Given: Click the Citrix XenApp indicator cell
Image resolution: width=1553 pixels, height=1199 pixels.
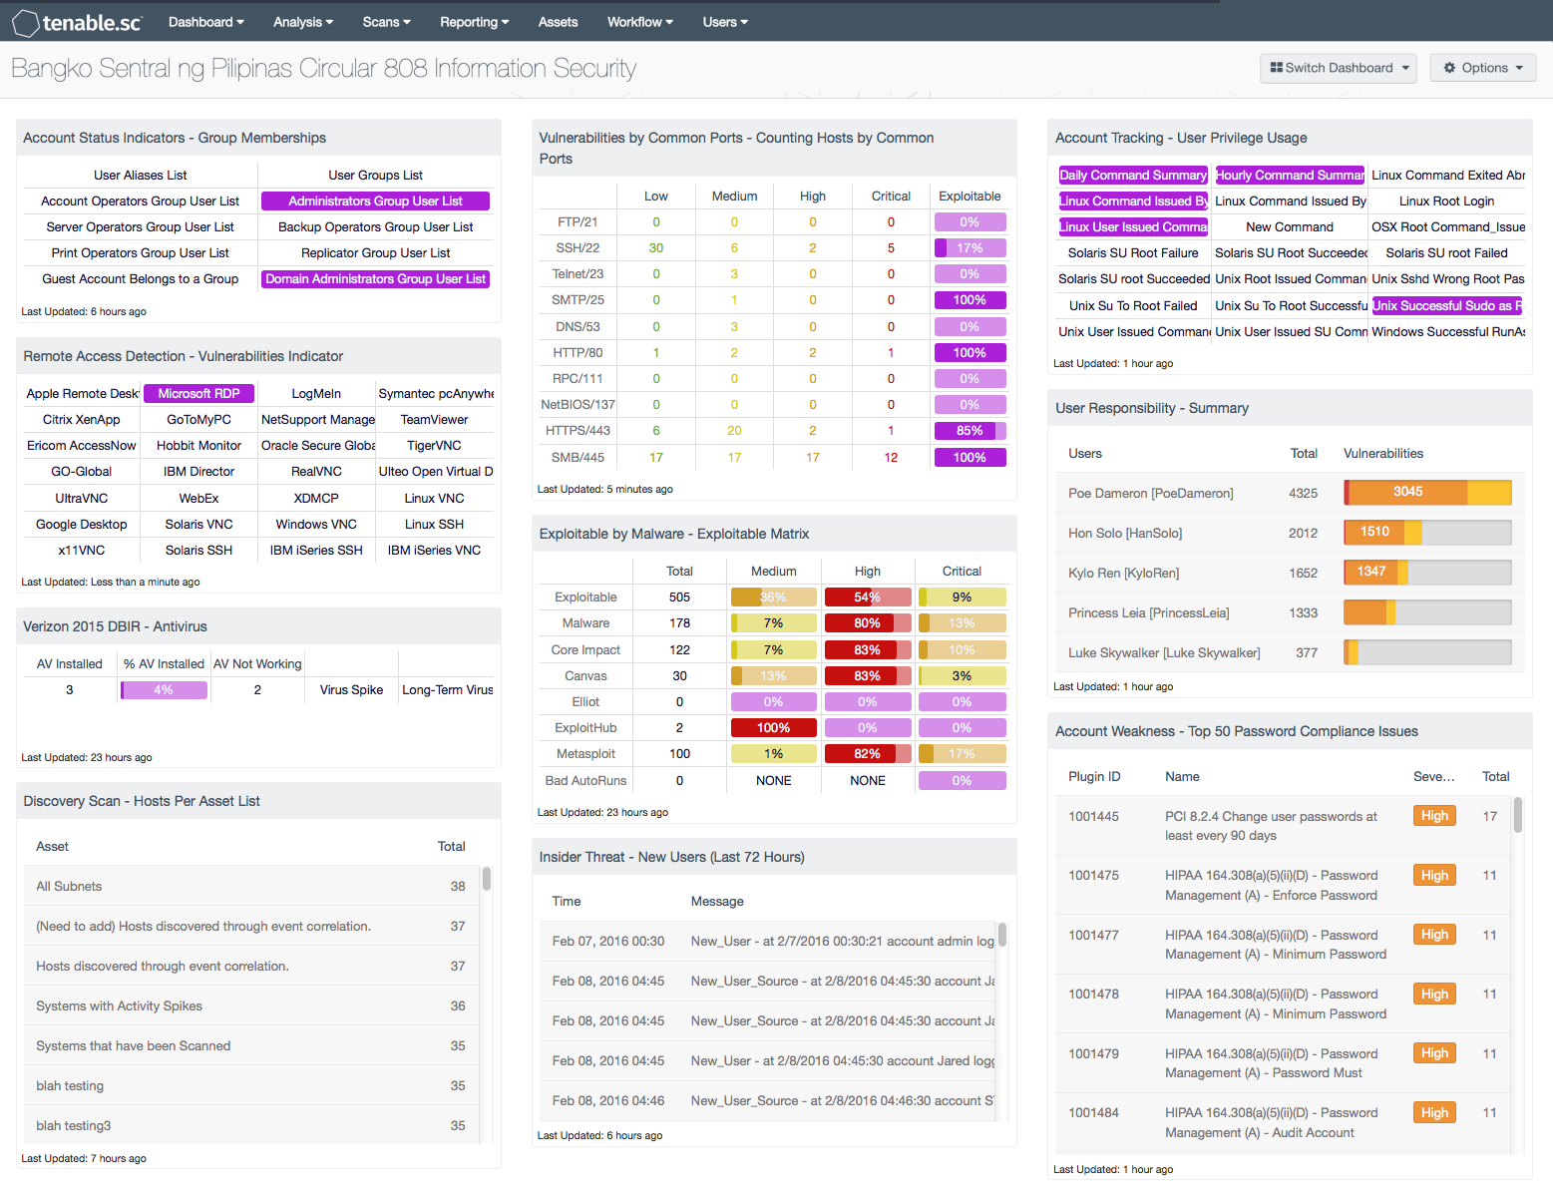Looking at the screenshot, I should point(81,419).
